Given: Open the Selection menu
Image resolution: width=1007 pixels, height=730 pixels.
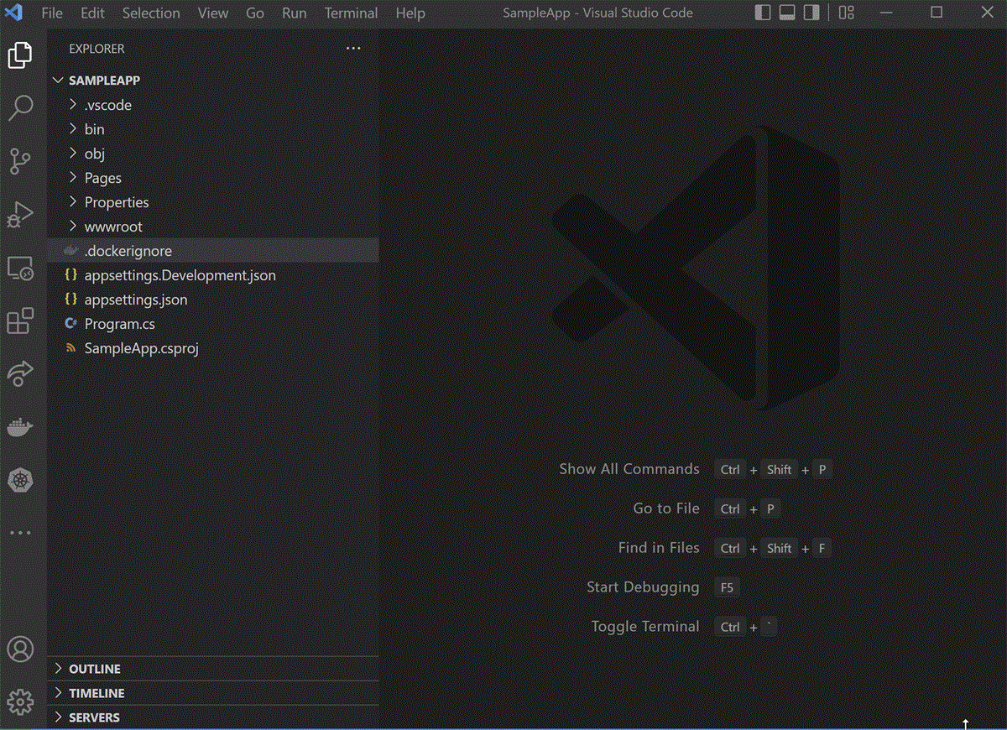Looking at the screenshot, I should click(x=151, y=13).
